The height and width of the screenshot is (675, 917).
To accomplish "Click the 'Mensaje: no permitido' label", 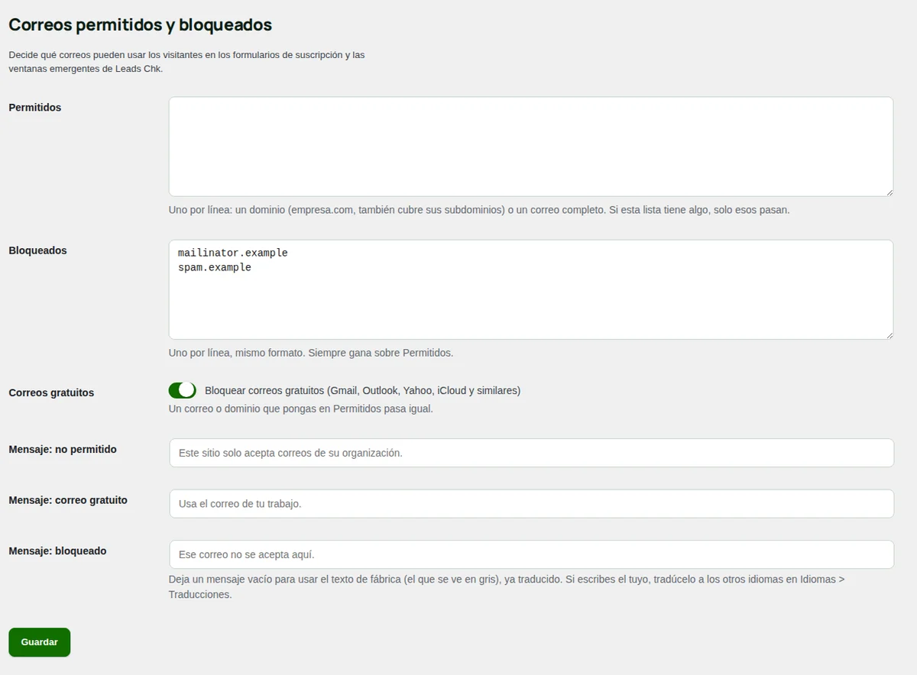I will 63,449.
